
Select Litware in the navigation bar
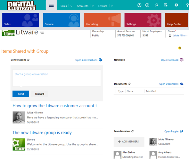click(103, 6)
